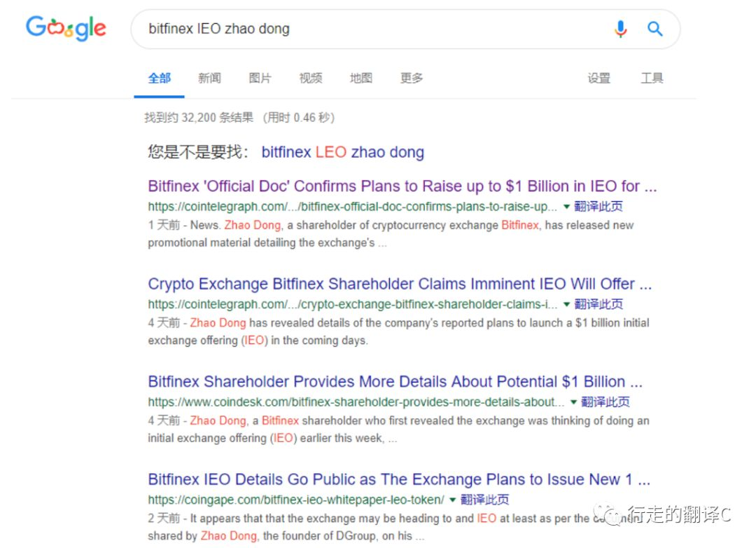Click the magnifying glass search icon
The width and height of the screenshot is (756, 548).
pos(654,29)
